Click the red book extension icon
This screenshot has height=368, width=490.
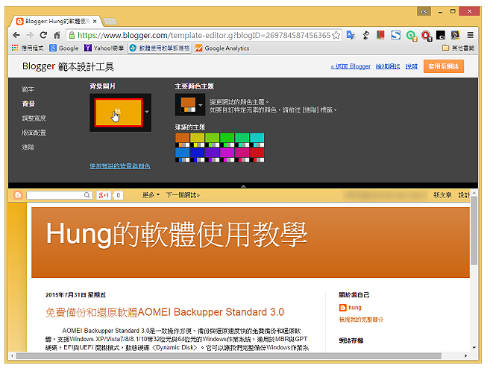click(x=380, y=35)
